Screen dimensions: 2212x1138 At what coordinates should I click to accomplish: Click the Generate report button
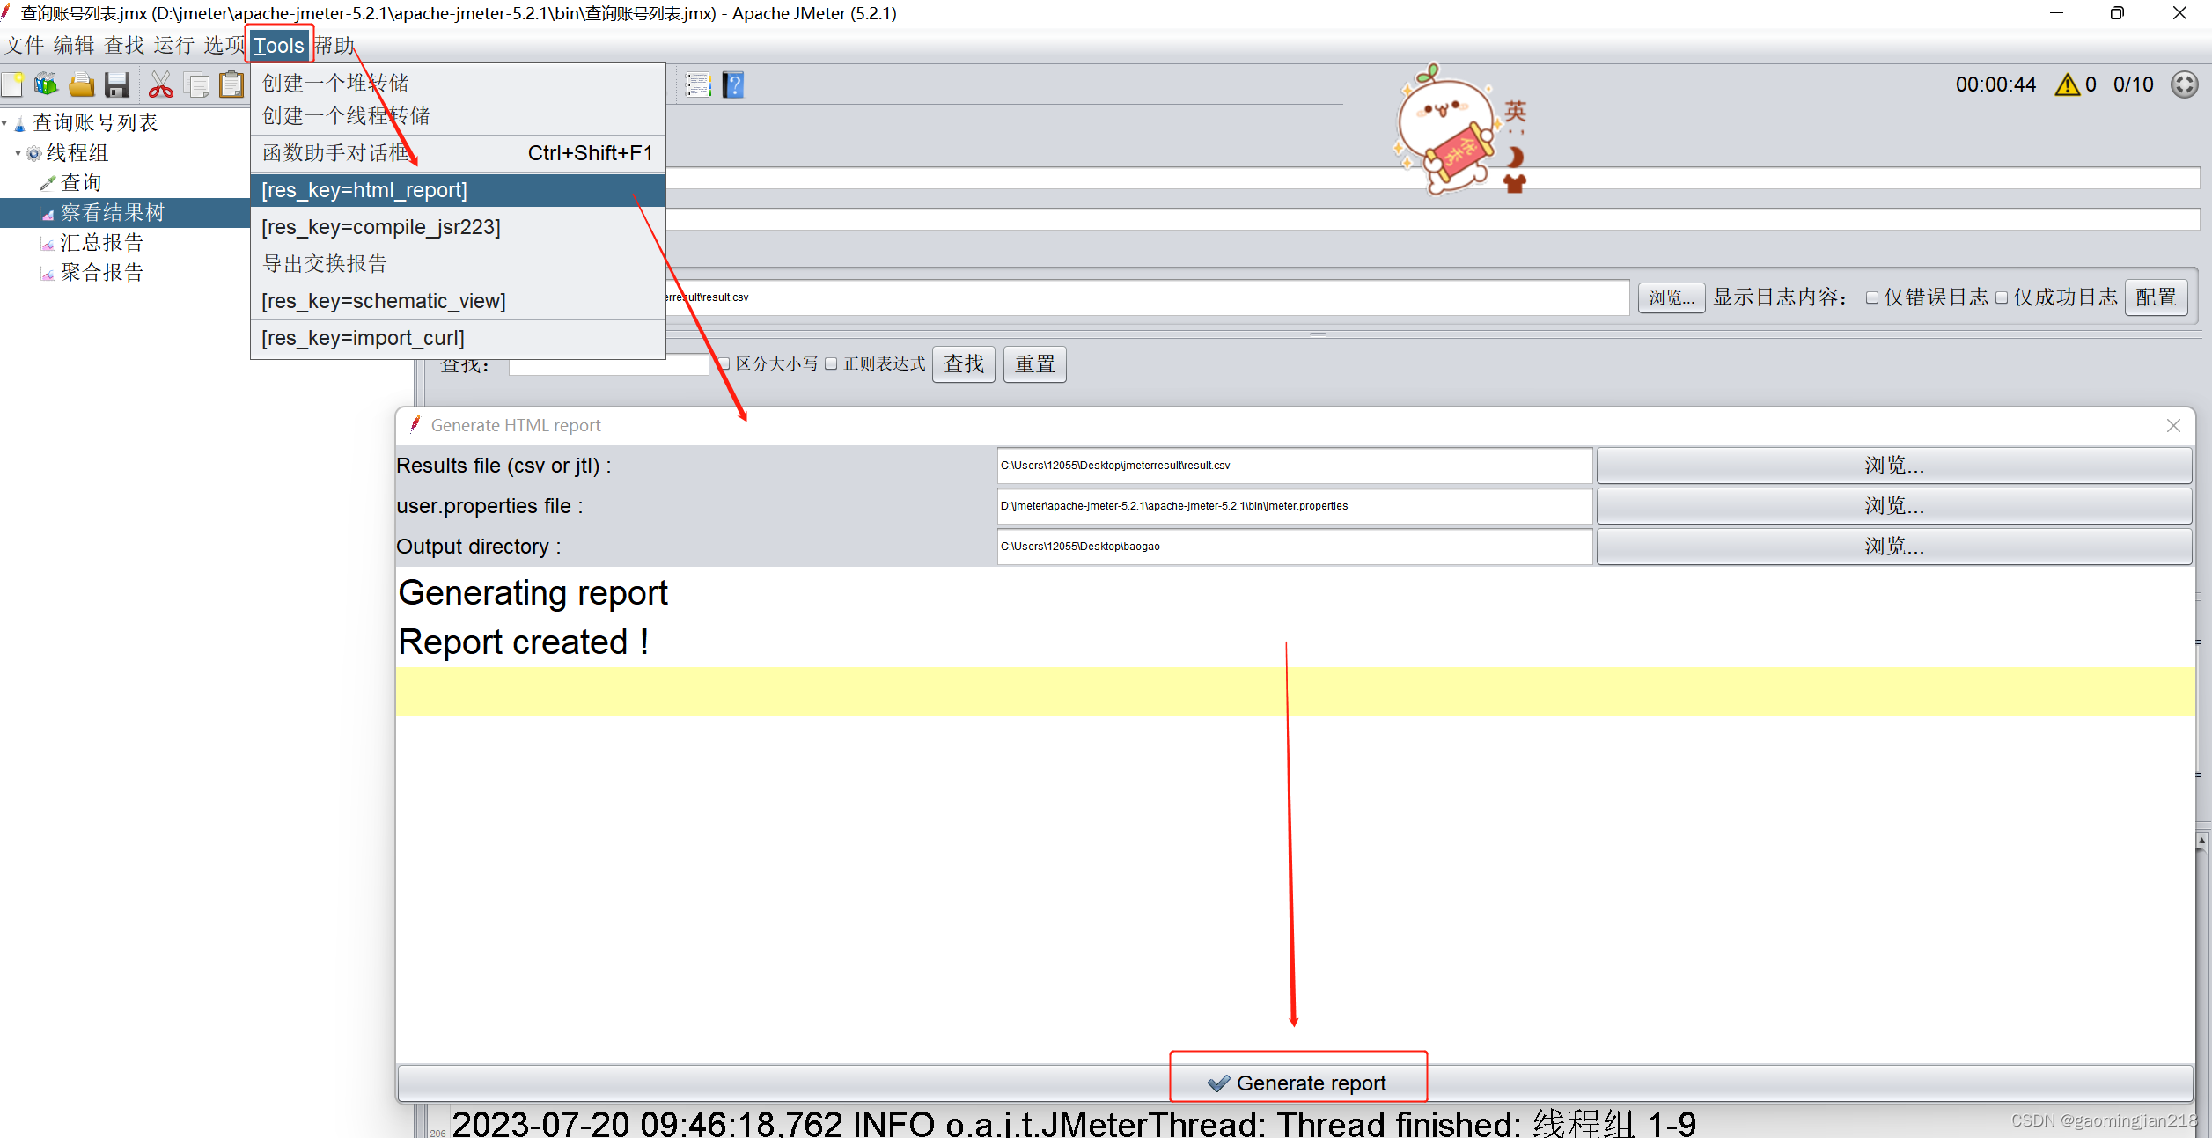click(x=1296, y=1083)
